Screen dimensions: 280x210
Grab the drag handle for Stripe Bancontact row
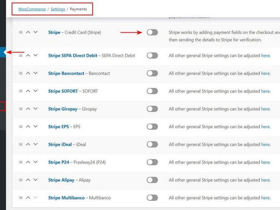click(x=21, y=73)
